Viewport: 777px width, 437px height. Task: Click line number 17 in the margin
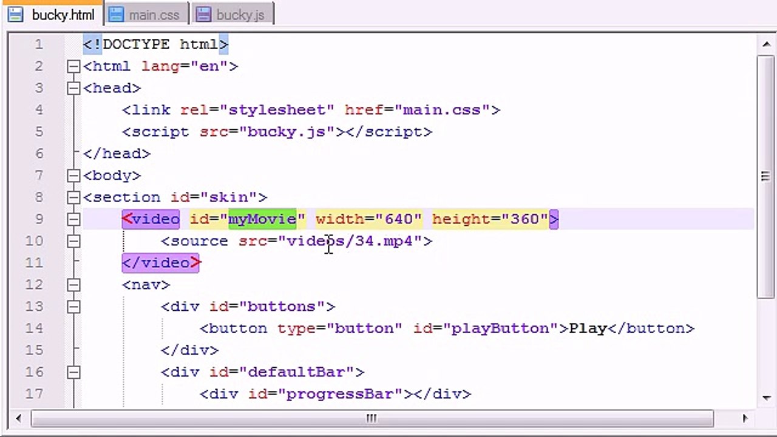coord(35,394)
